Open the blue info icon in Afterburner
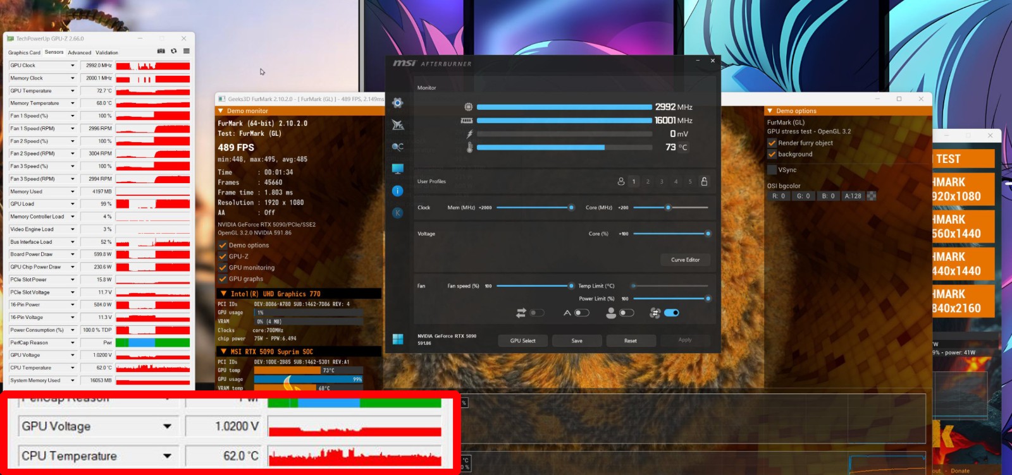1012x475 pixels. click(x=398, y=191)
